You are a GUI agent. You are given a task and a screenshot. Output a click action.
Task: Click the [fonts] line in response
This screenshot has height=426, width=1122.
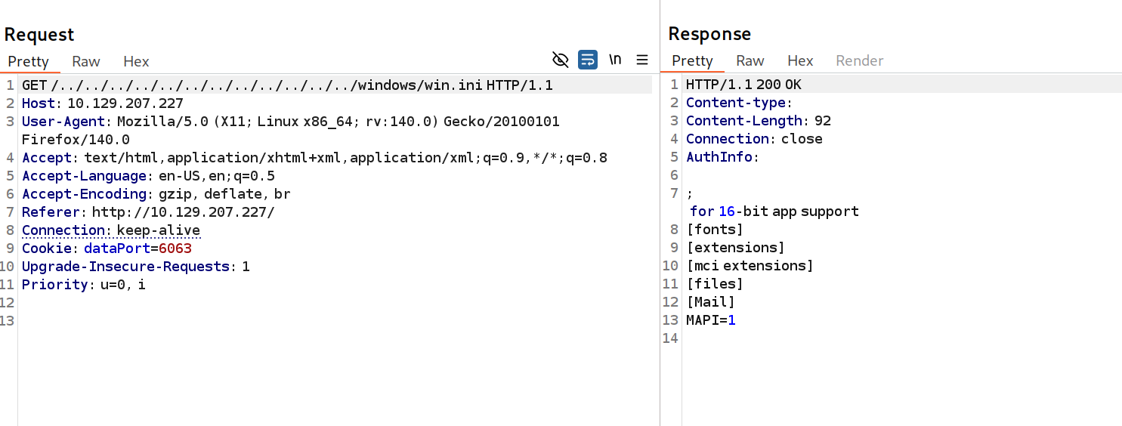[x=715, y=230]
